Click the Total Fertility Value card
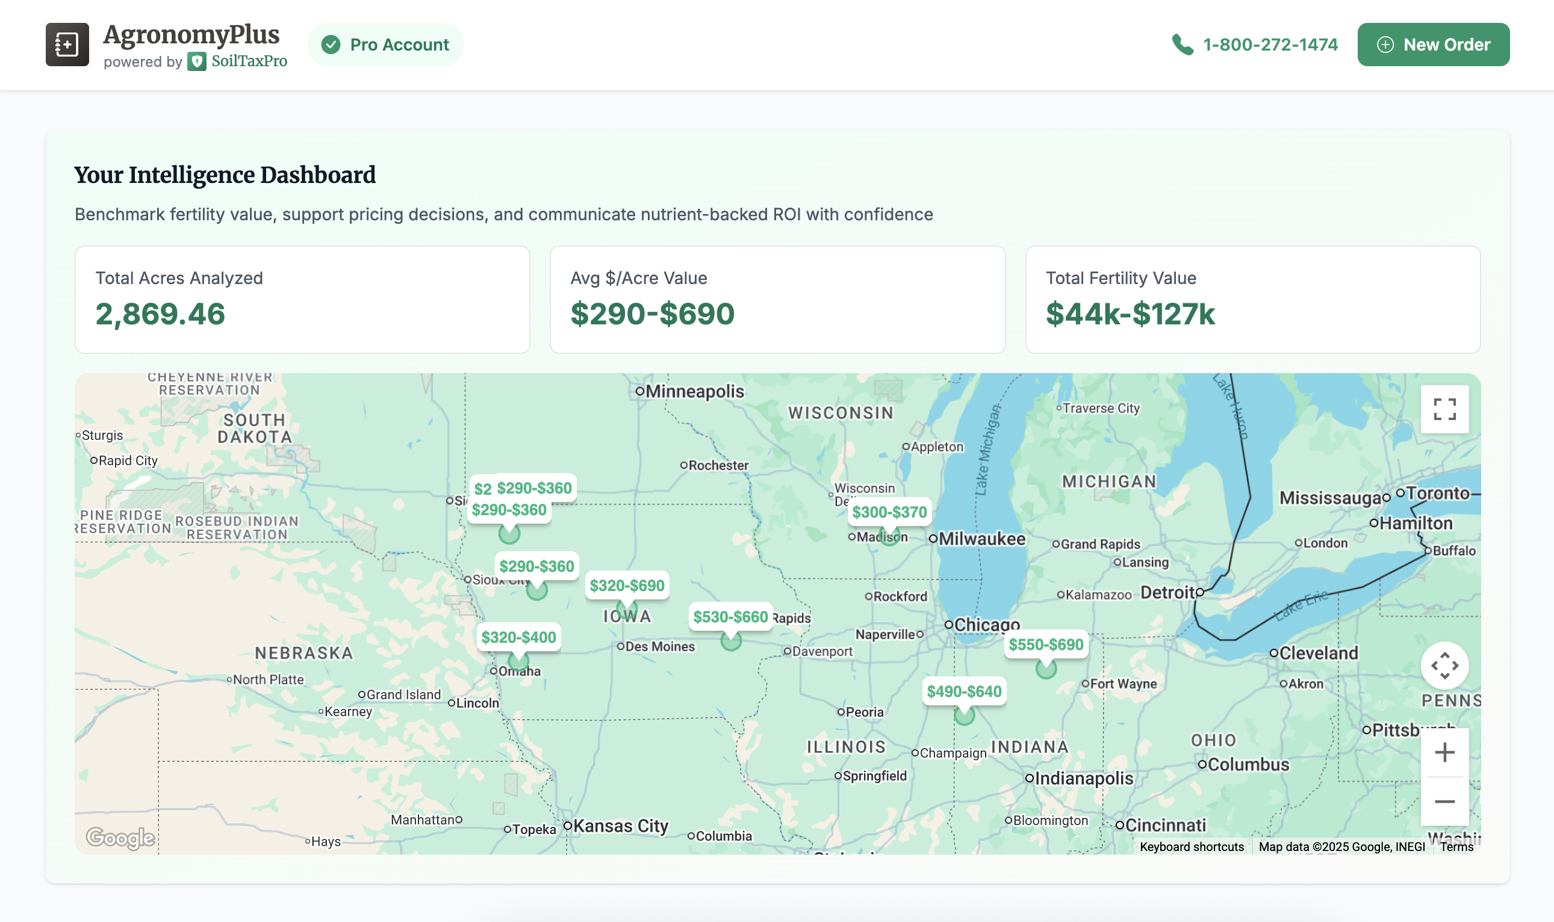 pyautogui.click(x=1252, y=300)
